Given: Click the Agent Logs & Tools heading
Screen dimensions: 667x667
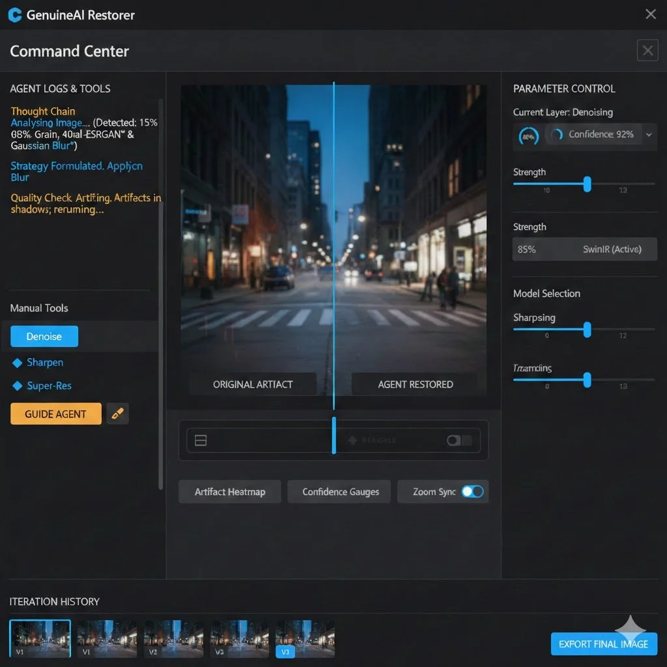Looking at the screenshot, I should tap(60, 89).
